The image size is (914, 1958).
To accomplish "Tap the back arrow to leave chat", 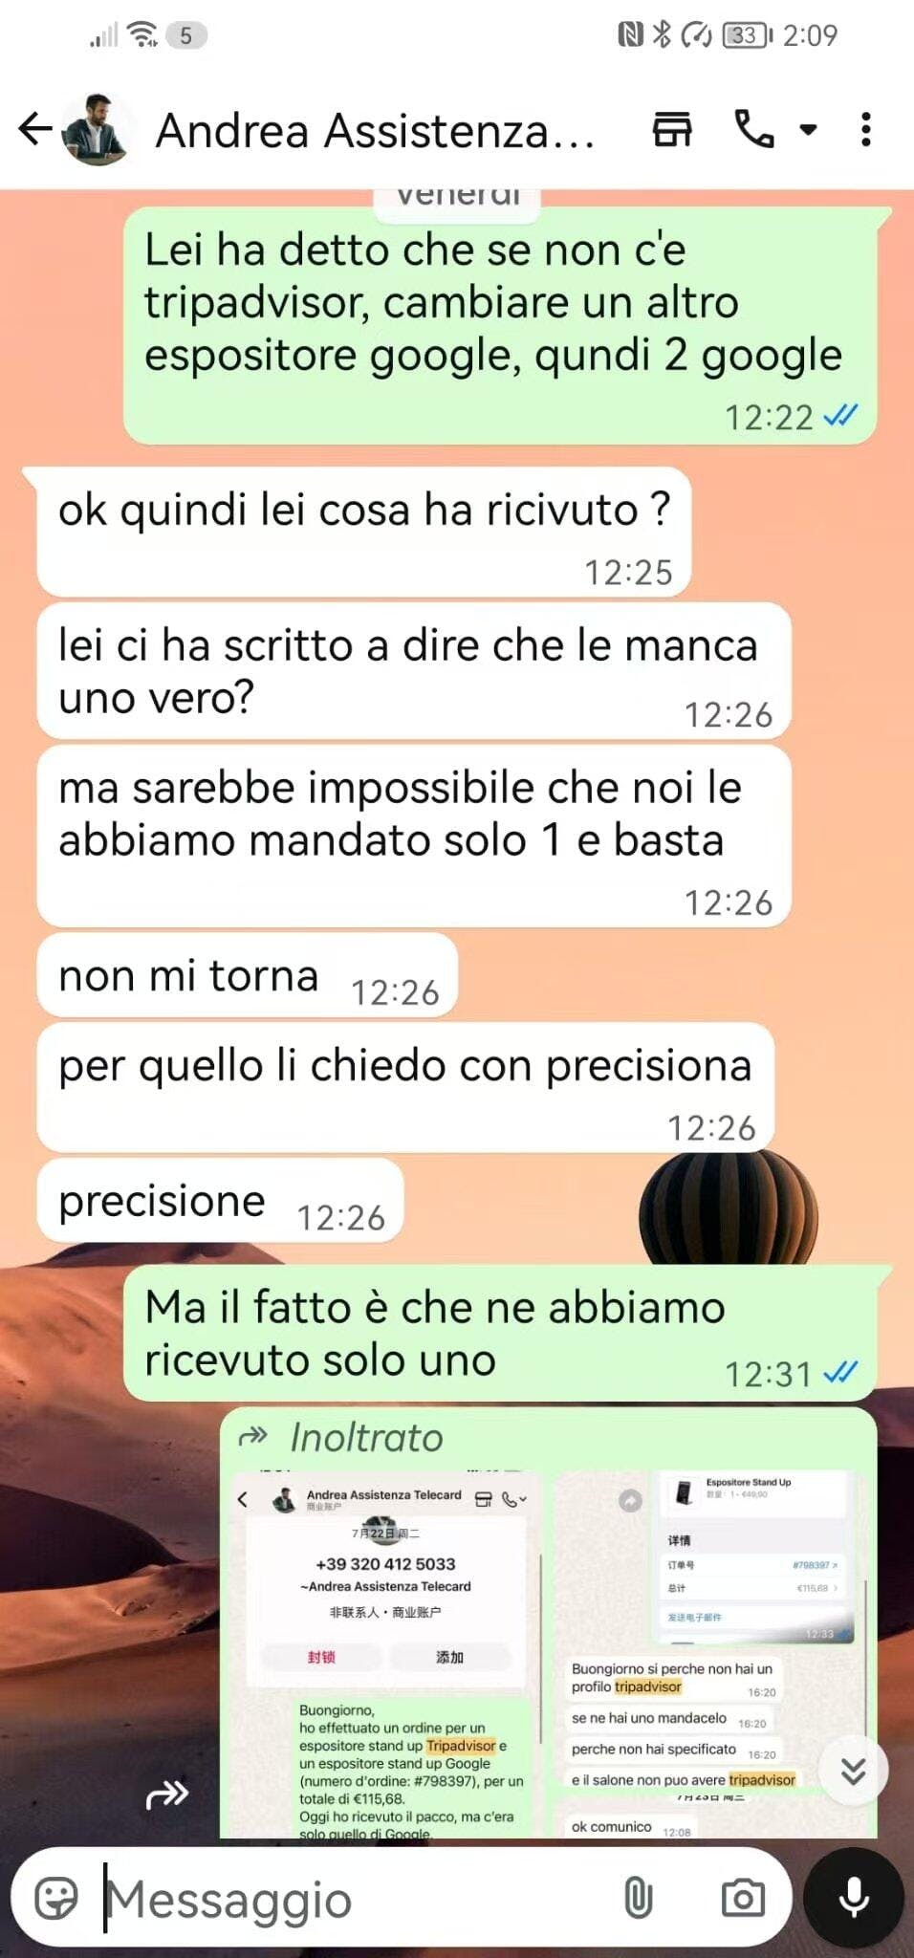I will click(35, 129).
